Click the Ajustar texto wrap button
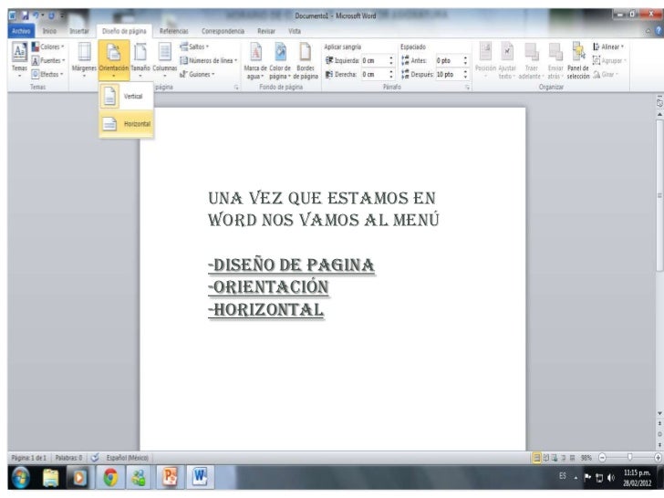The width and height of the screenshot is (664, 498). point(507,60)
